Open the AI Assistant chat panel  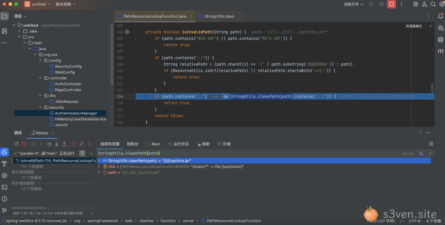(441, 28)
